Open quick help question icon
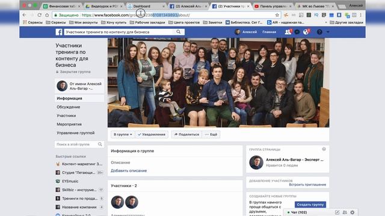This screenshot has width=385, height=216. tap(319, 32)
